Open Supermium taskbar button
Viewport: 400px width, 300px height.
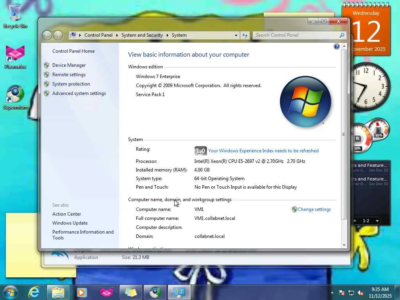click(x=155, y=292)
